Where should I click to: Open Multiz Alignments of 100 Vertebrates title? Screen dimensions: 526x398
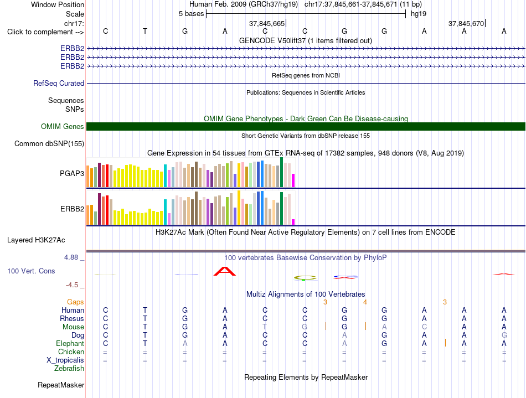pos(306,294)
